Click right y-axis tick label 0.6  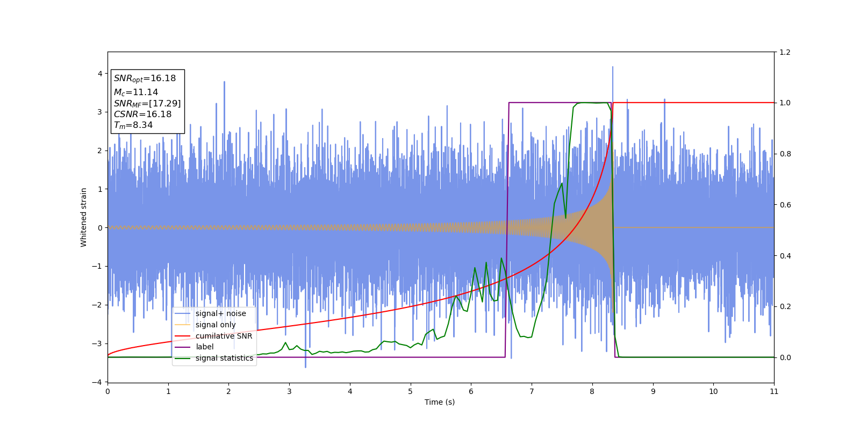[785, 205]
